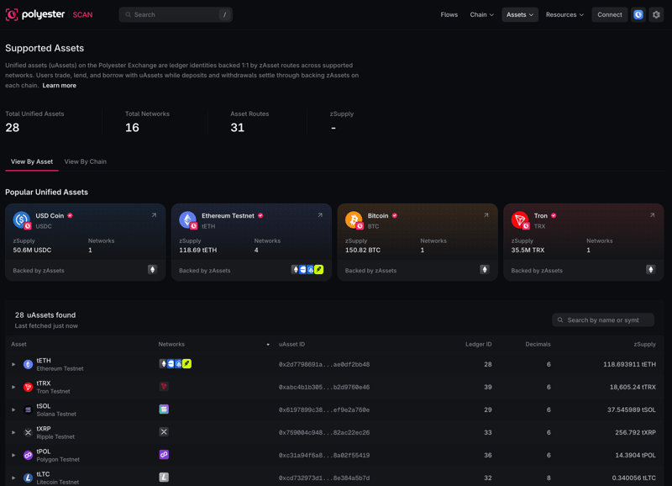Click the Ledger ID column header
The width and height of the screenshot is (672, 486).
click(478, 345)
